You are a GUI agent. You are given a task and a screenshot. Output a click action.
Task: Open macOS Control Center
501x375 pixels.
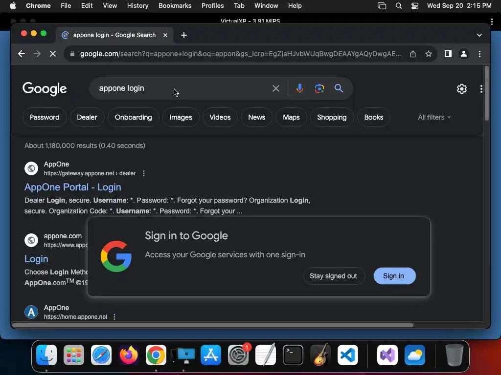click(x=415, y=6)
